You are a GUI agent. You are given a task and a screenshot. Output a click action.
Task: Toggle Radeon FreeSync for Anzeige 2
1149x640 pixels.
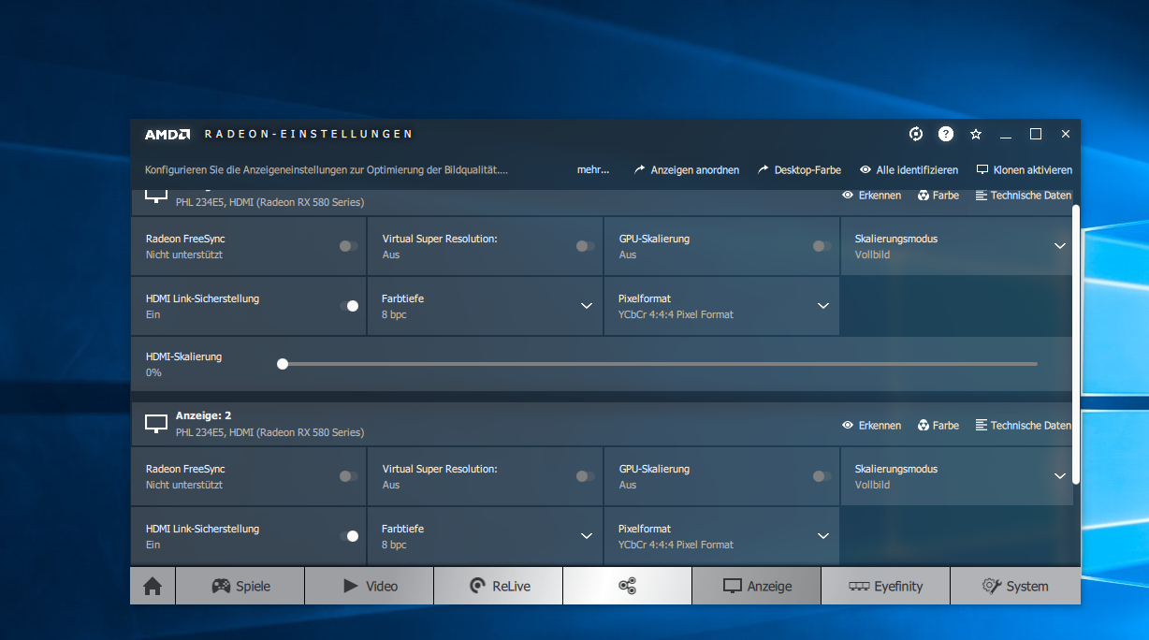[x=349, y=476]
